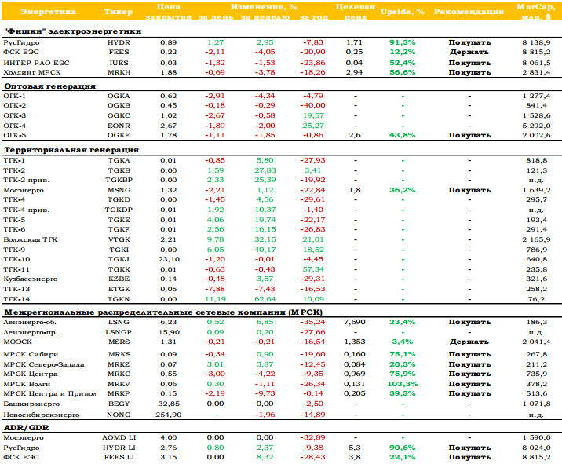This screenshot has width=562, height=464.
Task: Click yearly change '-40,00' in ОГК-2 row
Action: click(x=312, y=105)
